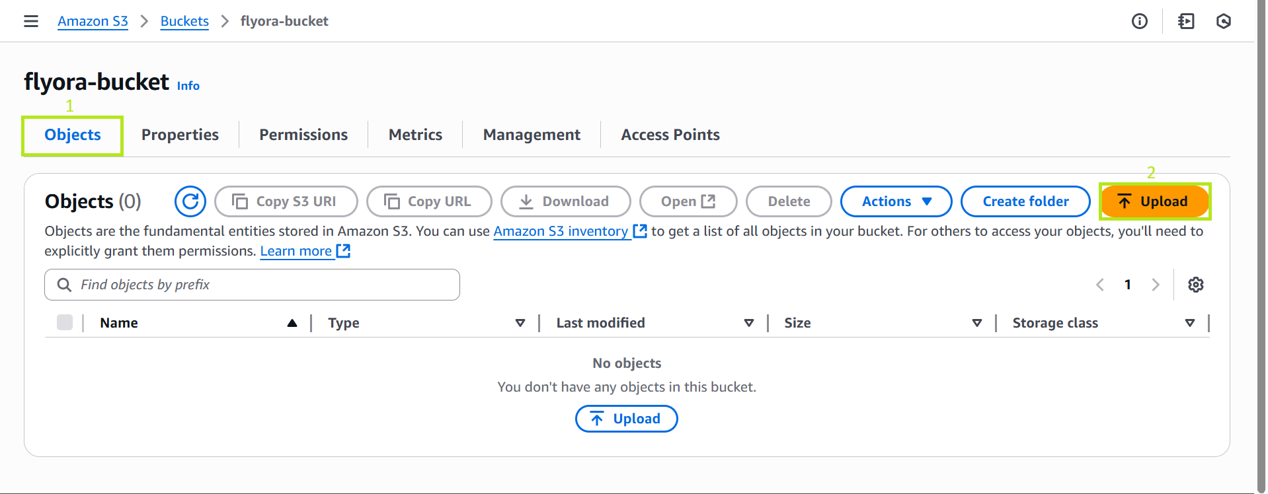Viewport: 1268px width, 494px height.
Task: Go to next page arrow
Action: (1156, 285)
